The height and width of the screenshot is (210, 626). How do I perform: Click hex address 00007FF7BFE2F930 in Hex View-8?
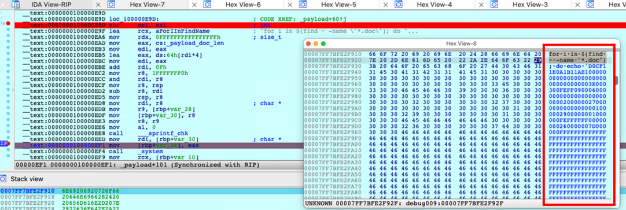[333, 67]
